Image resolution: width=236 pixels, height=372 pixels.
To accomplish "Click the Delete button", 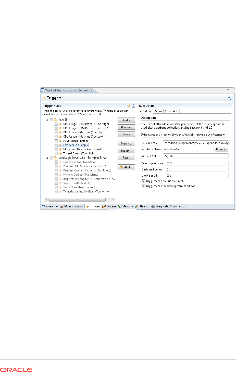I will coord(126,134).
